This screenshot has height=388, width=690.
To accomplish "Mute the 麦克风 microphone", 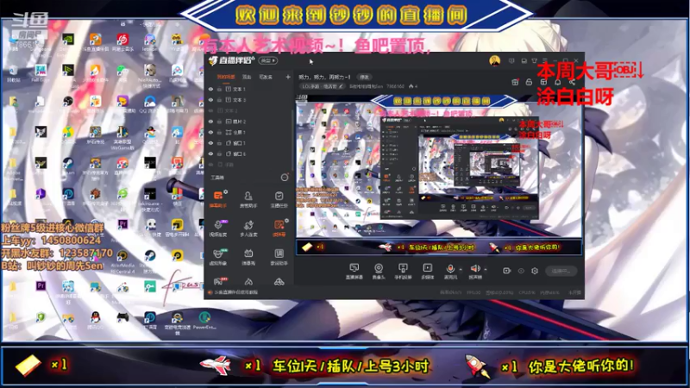I will click(x=450, y=271).
